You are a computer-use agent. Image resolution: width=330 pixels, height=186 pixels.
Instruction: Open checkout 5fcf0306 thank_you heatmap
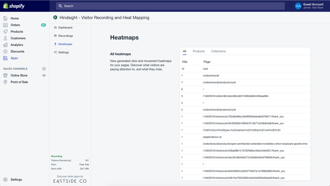tap(245, 123)
